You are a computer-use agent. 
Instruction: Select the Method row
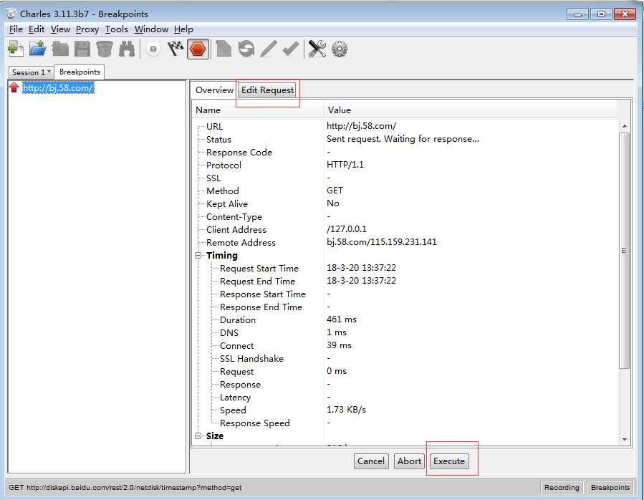[x=405, y=191]
